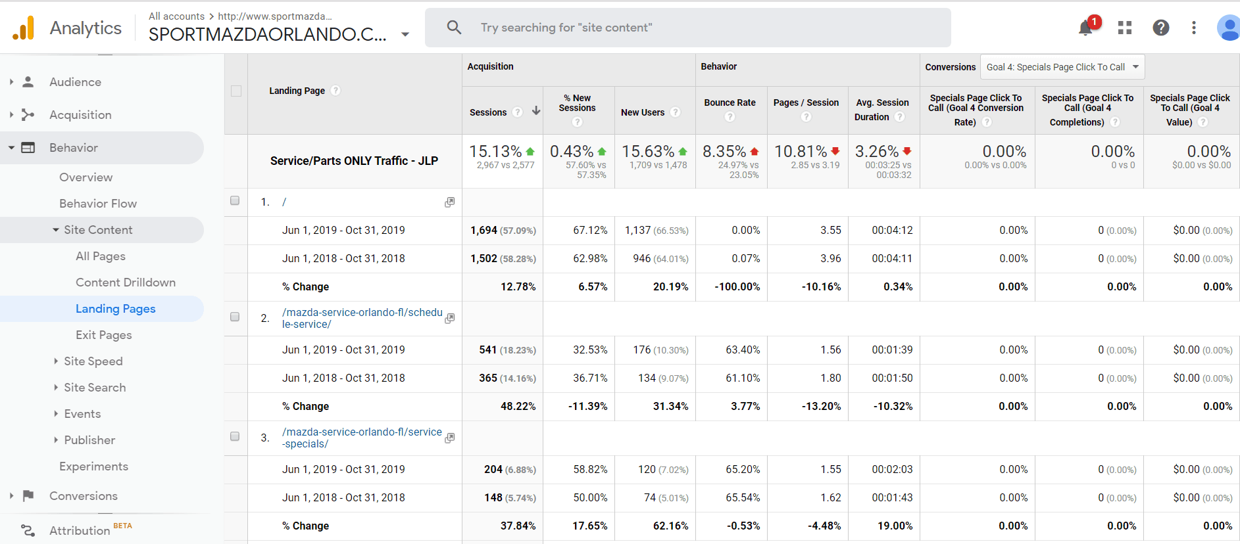
Task: Open the schedule-service landing page link
Action: point(362,318)
